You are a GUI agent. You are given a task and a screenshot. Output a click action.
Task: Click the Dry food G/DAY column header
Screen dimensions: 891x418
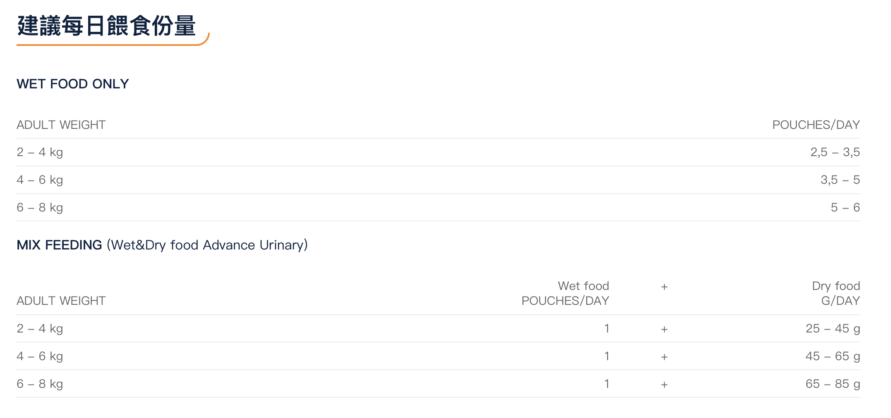pyautogui.click(x=836, y=293)
